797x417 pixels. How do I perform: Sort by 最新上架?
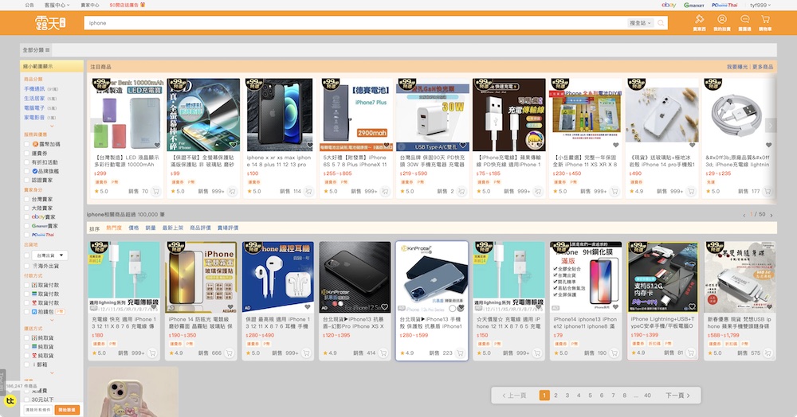coord(173,228)
